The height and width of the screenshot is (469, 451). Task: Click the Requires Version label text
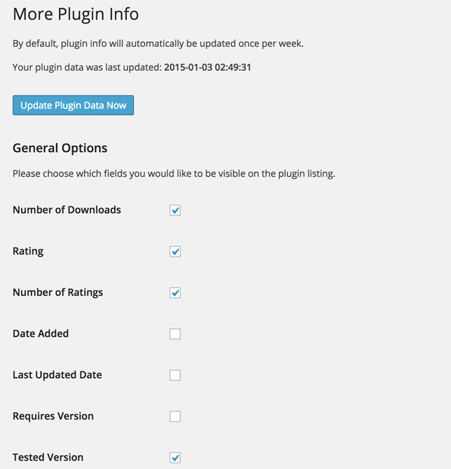[53, 416]
